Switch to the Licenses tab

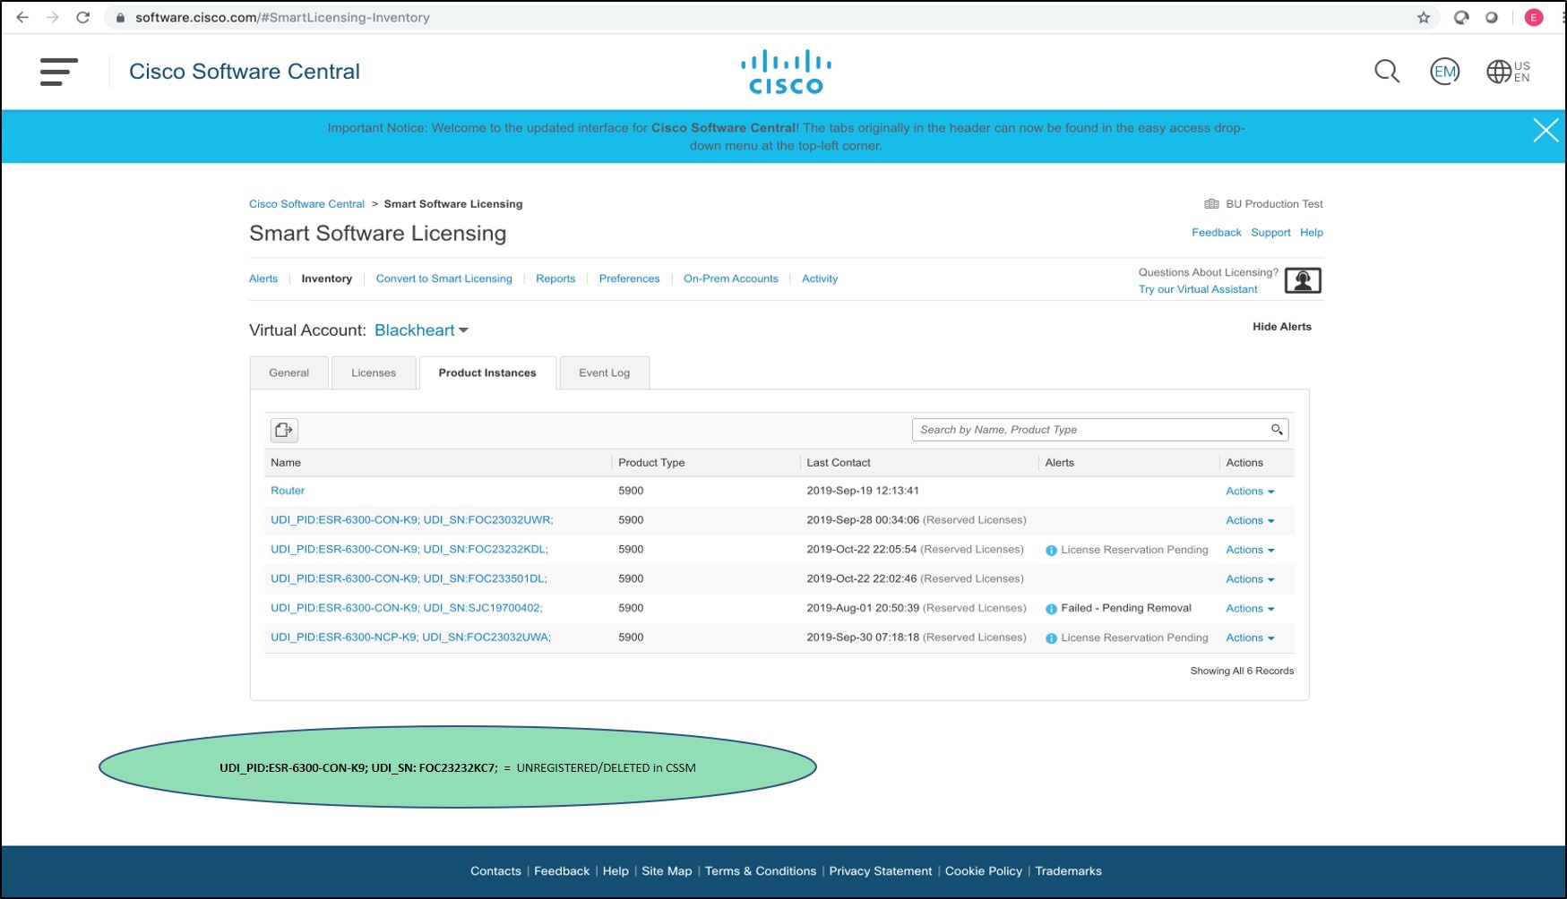tap(374, 372)
